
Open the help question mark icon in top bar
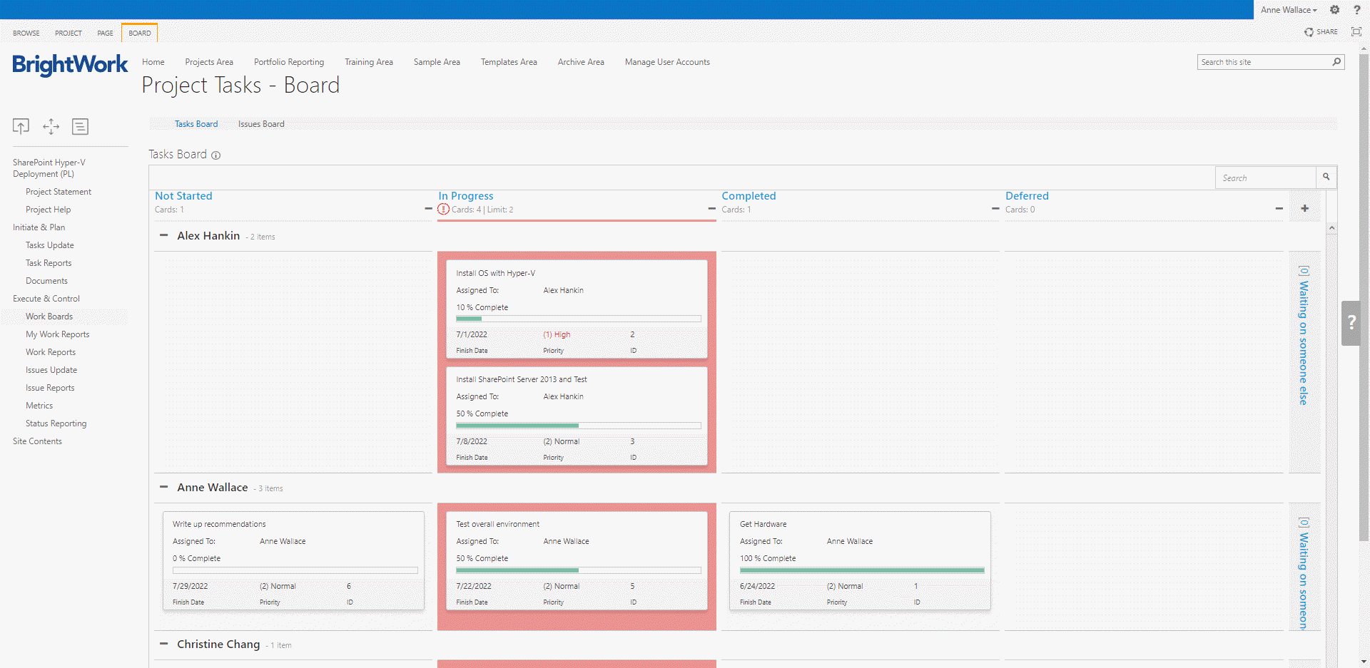click(x=1357, y=10)
